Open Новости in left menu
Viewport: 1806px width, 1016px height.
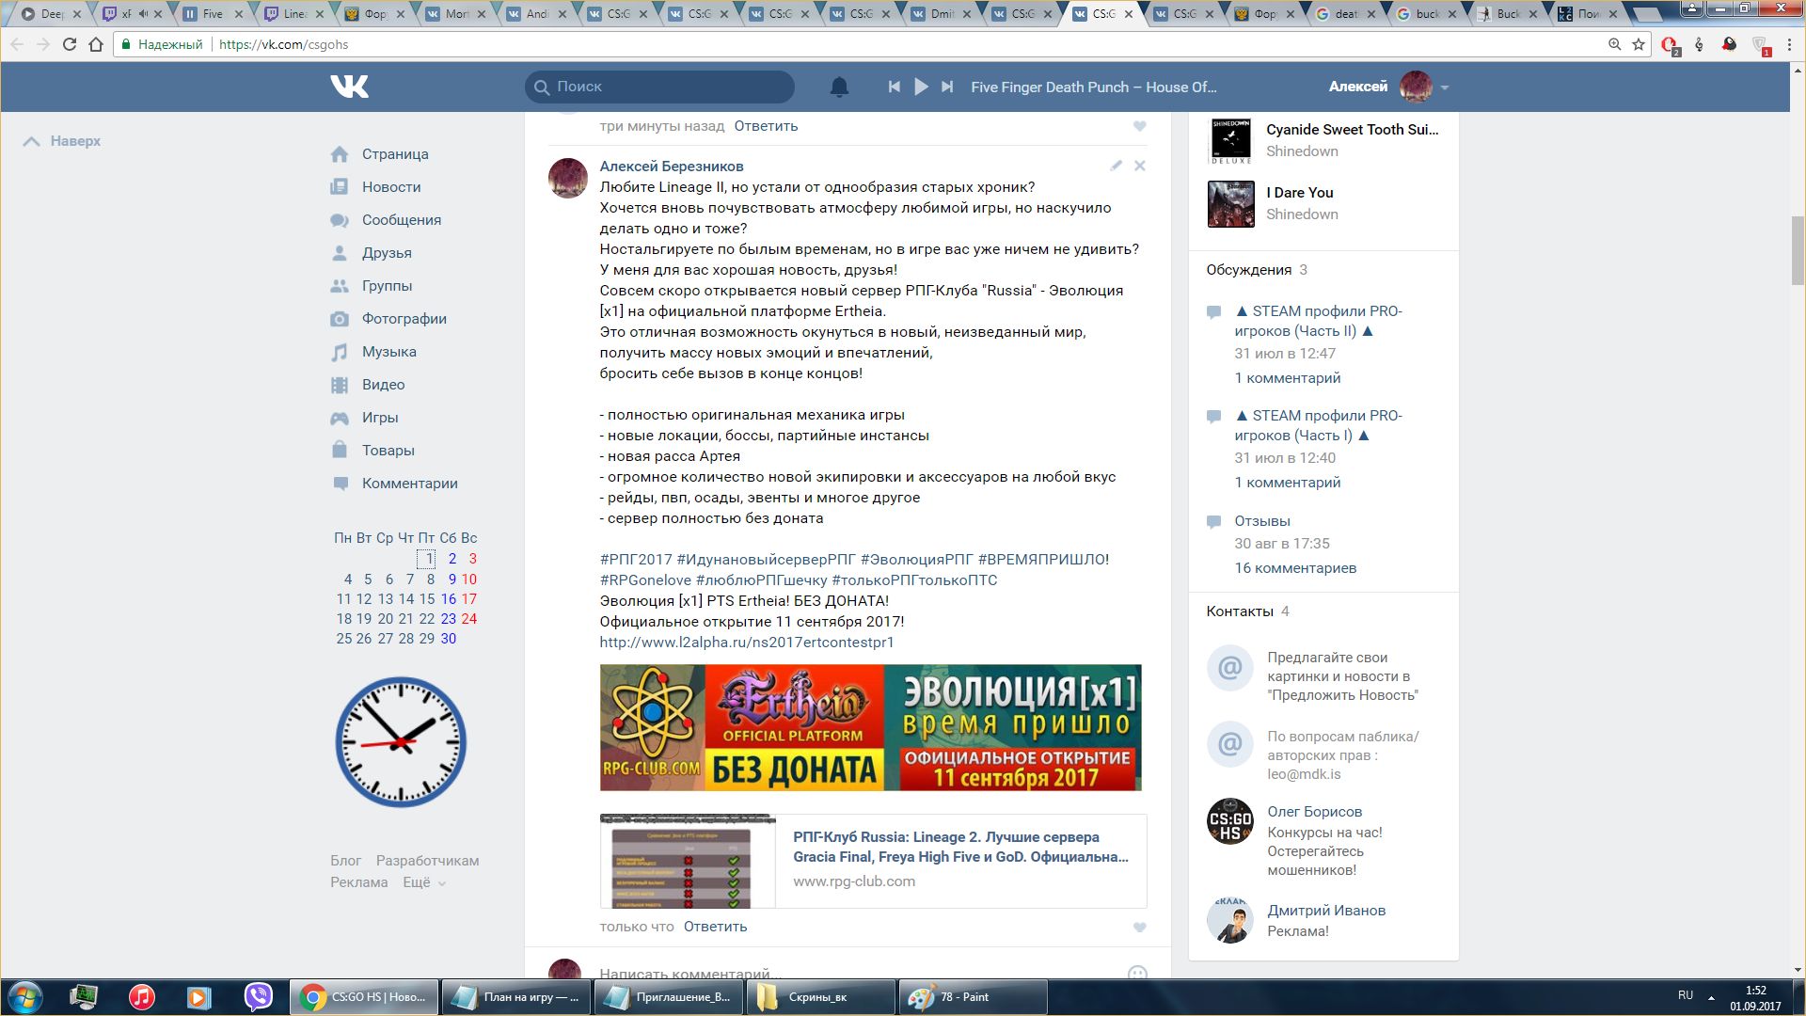pos(391,187)
